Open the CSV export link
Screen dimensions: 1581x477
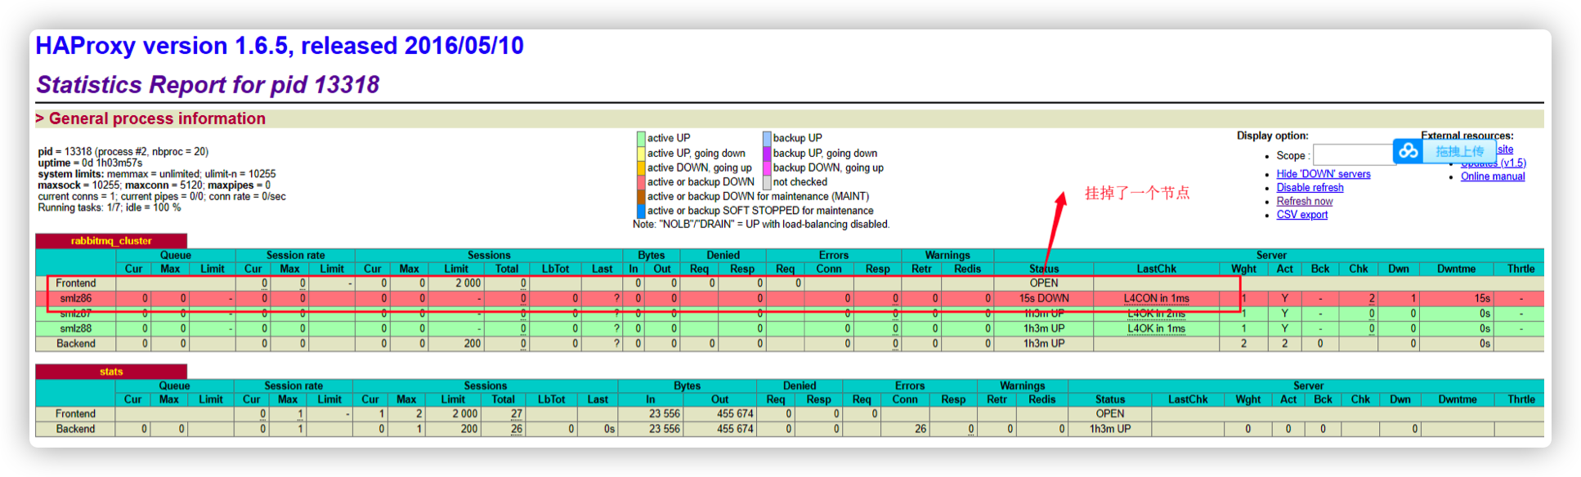click(x=1302, y=215)
